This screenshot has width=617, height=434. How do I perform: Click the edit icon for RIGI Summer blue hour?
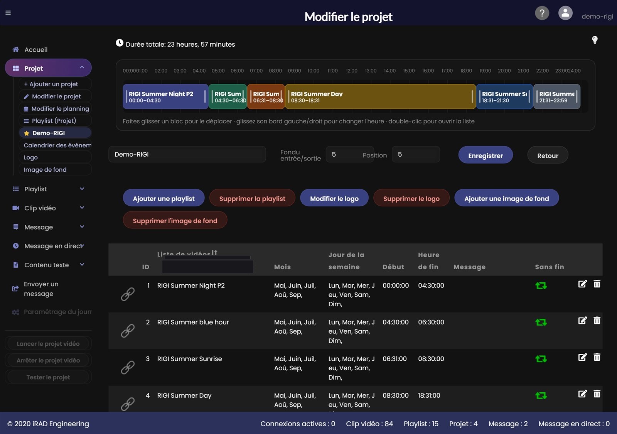(582, 321)
